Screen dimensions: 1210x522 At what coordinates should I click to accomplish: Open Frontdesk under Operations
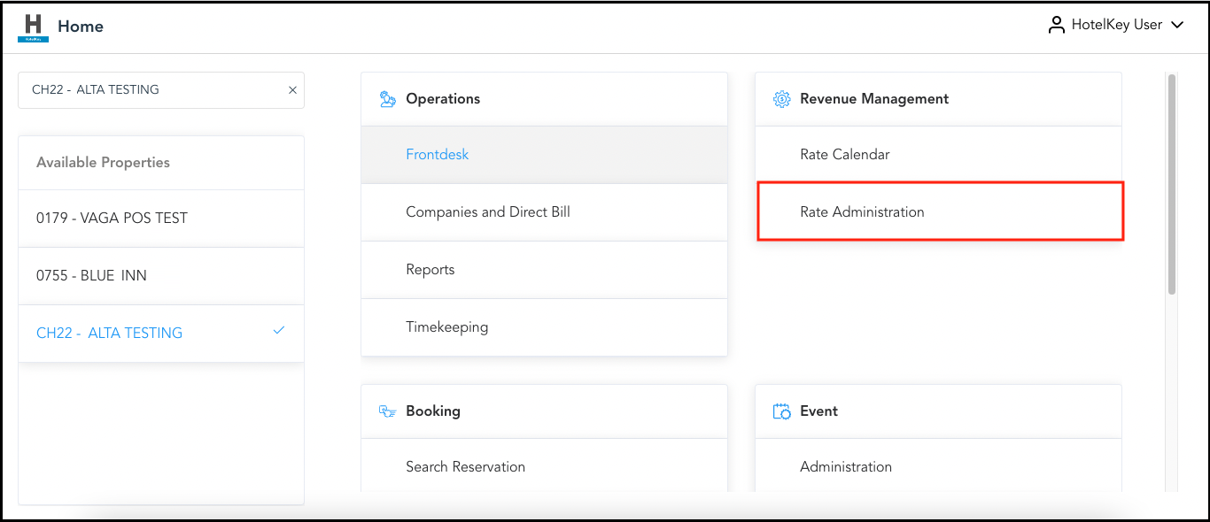point(437,154)
